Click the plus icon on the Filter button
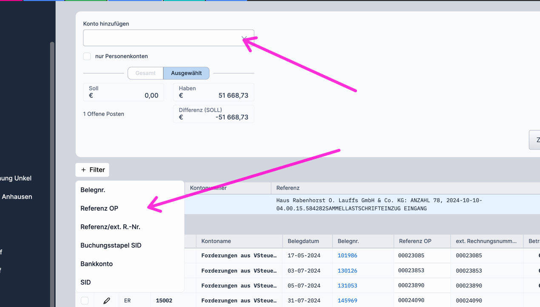 (83, 170)
